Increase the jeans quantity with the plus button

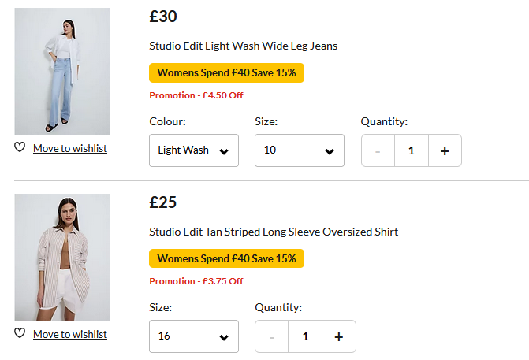445,150
